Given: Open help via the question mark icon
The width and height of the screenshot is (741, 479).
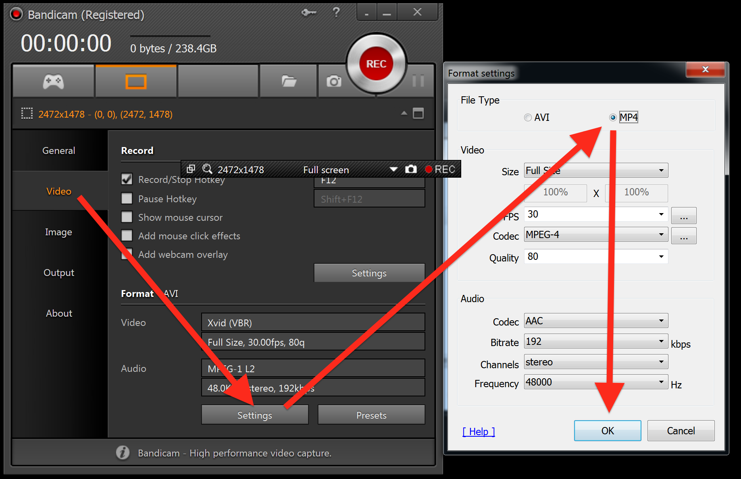Looking at the screenshot, I should [336, 12].
